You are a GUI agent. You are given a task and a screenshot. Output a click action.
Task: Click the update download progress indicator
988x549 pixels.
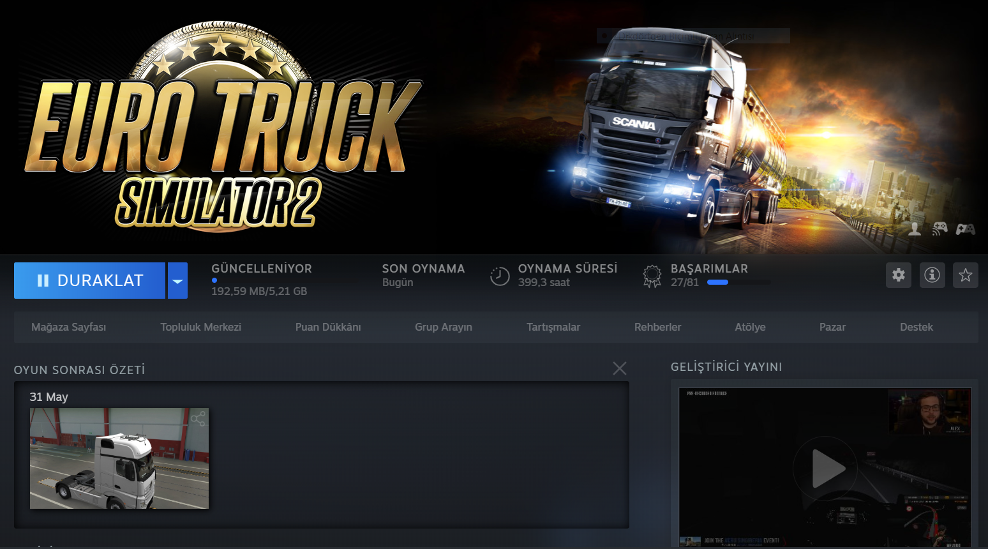(x=214, y=280)
